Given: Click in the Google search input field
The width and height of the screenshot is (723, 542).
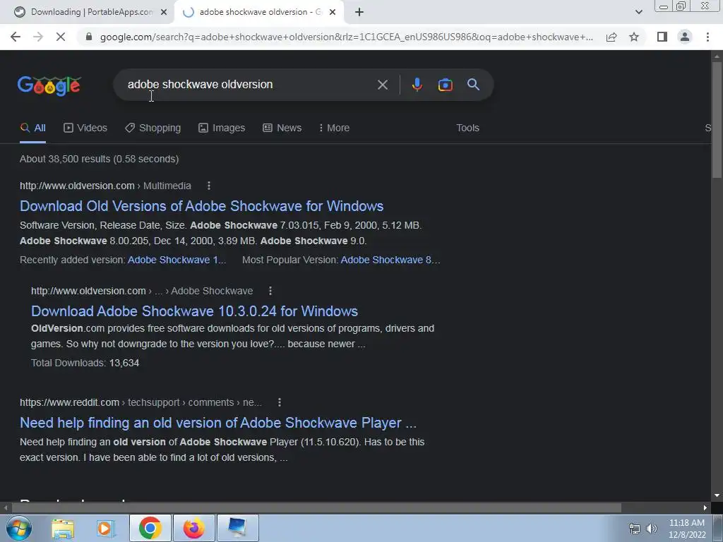Looking at the screenshot, I should [x=249, y=85].
